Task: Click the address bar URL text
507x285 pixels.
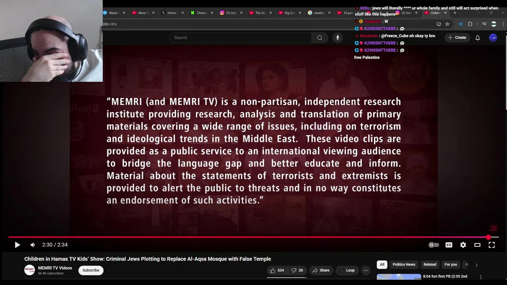Action: pyautogui.click(x=110, y=24)
